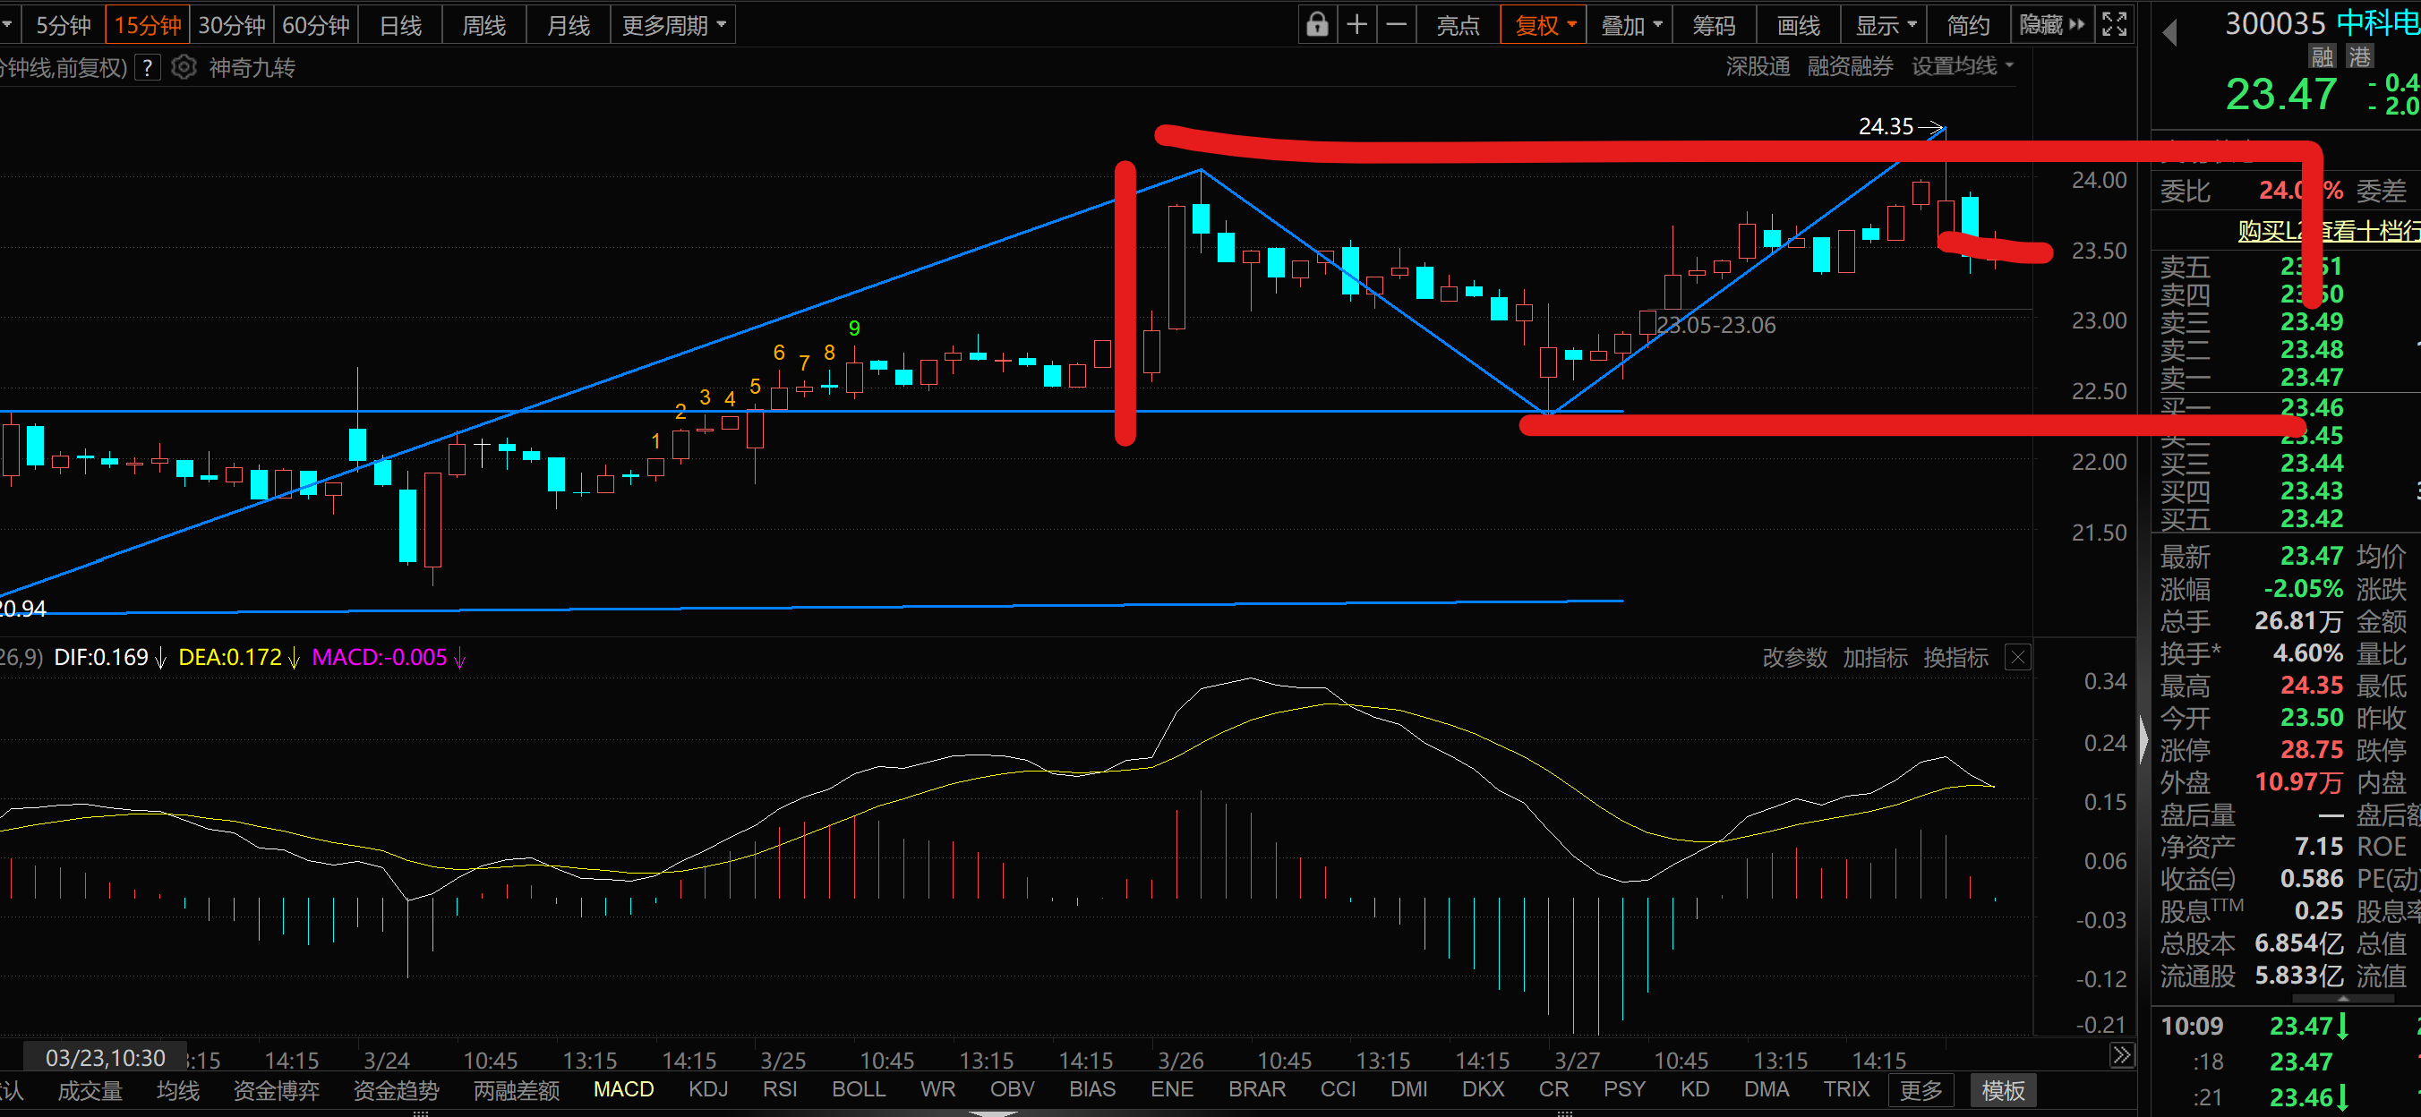Click the double-arrow scroll icon on time axis

click(2121, 1055)
